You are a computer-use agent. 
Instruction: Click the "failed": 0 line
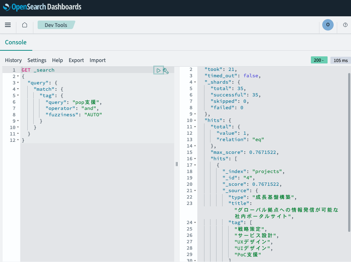pos(227,108)
